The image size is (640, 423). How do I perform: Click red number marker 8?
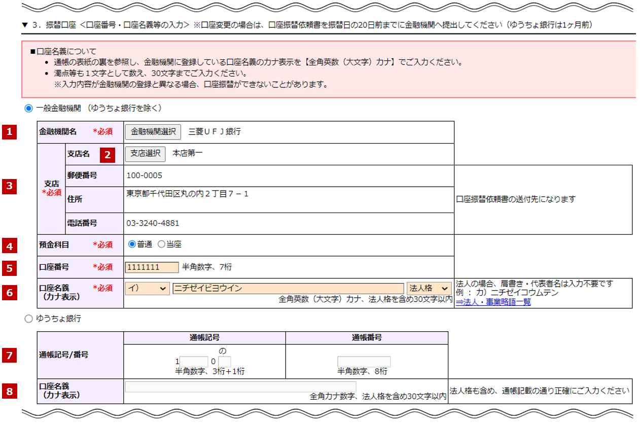click(x=9, y=391)
